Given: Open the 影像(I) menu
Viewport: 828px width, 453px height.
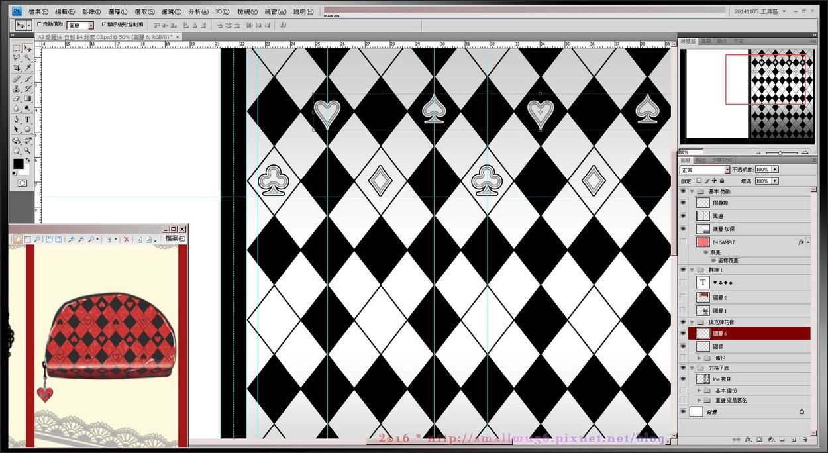Looking at the screenshot, I should pyautogui.click(x=91, y=11).
